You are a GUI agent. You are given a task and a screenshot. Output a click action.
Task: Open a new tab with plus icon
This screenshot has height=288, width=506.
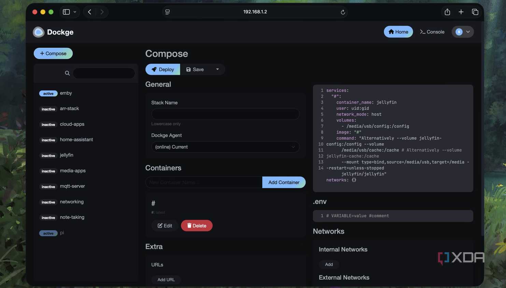[461, 12]
